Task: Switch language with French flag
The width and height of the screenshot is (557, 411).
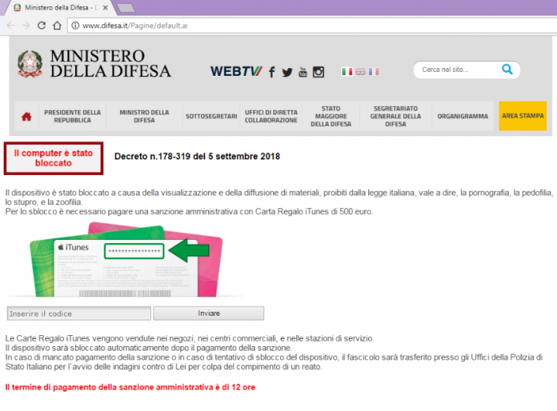Action: pyautogui.click(x=374, y=72)
